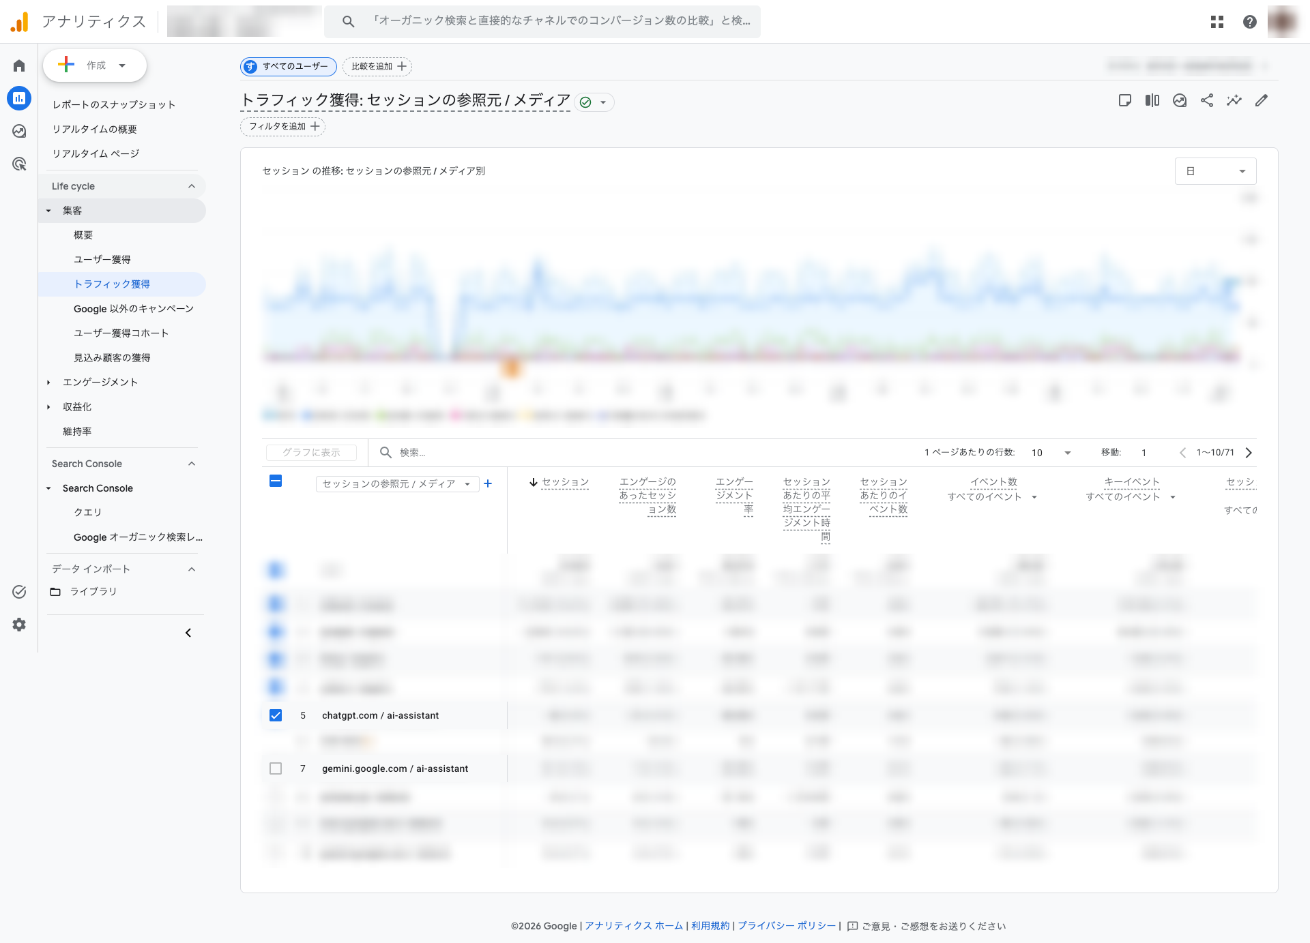Open the Insights icon in report toolbar

(x=1180, y=101)
